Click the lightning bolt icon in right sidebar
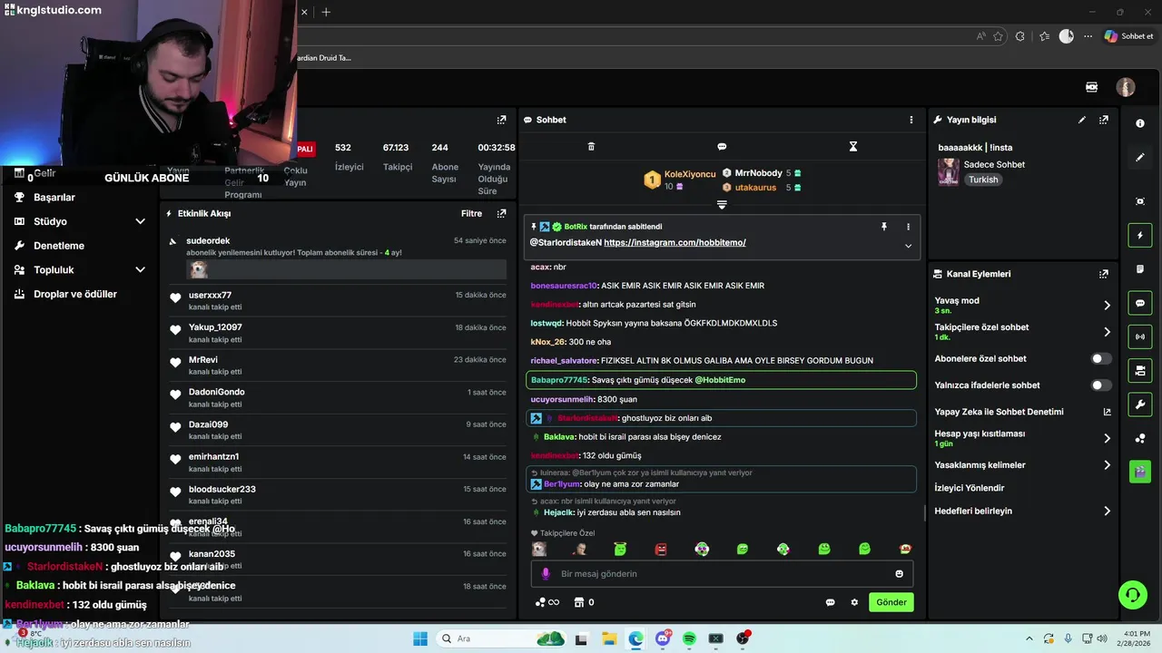The image size is (1162, 653). coord(1140,236)
